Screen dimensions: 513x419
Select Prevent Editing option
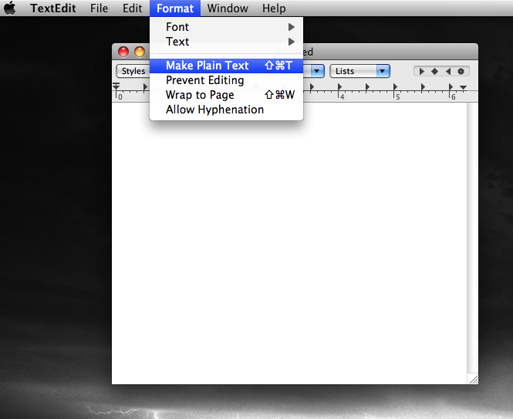tap(226, 80)
